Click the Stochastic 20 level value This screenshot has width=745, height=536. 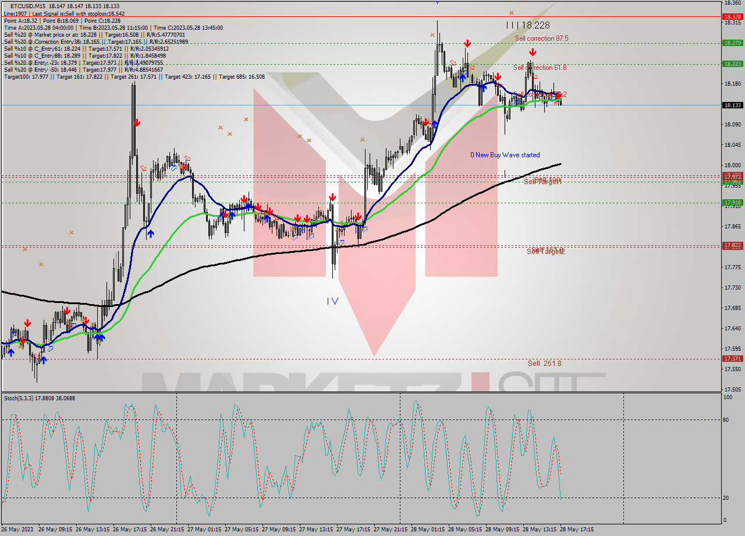click(x=725, y=498)
